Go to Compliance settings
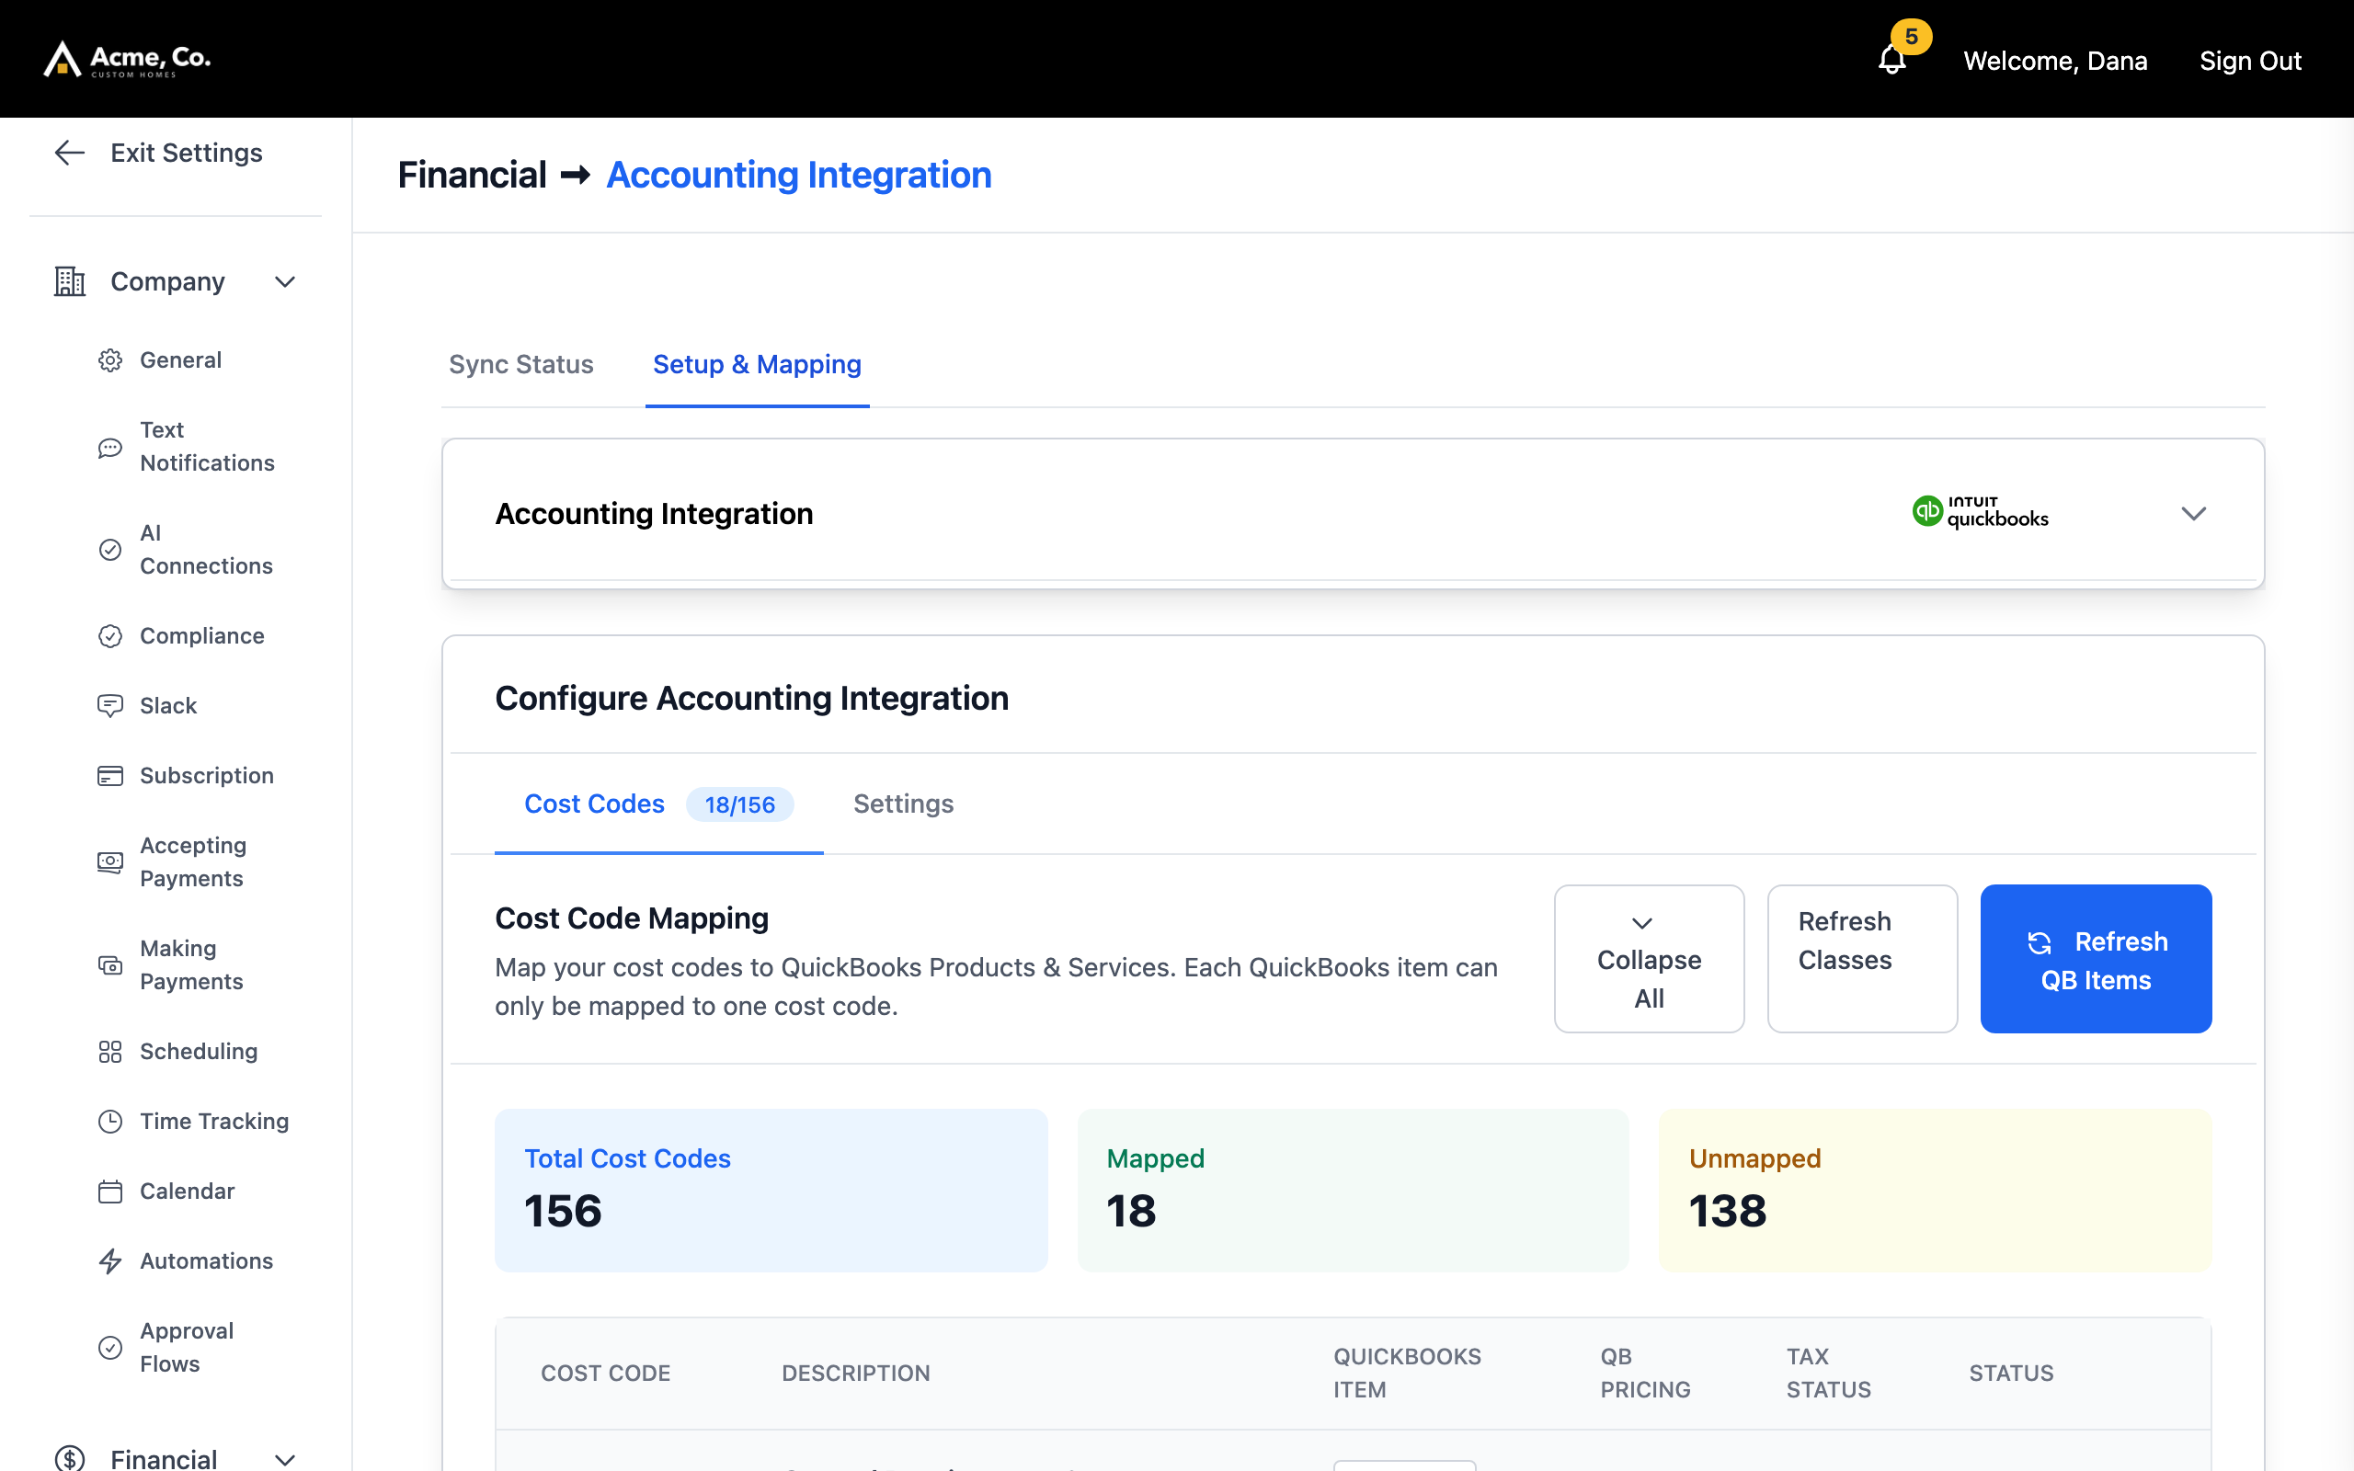The height and width of the screenshot is (1471, 2354). pos(201,636)
